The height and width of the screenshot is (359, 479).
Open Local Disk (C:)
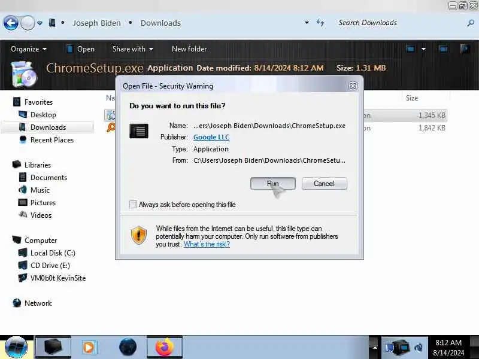pyautogui.click(x=47, y=252)
